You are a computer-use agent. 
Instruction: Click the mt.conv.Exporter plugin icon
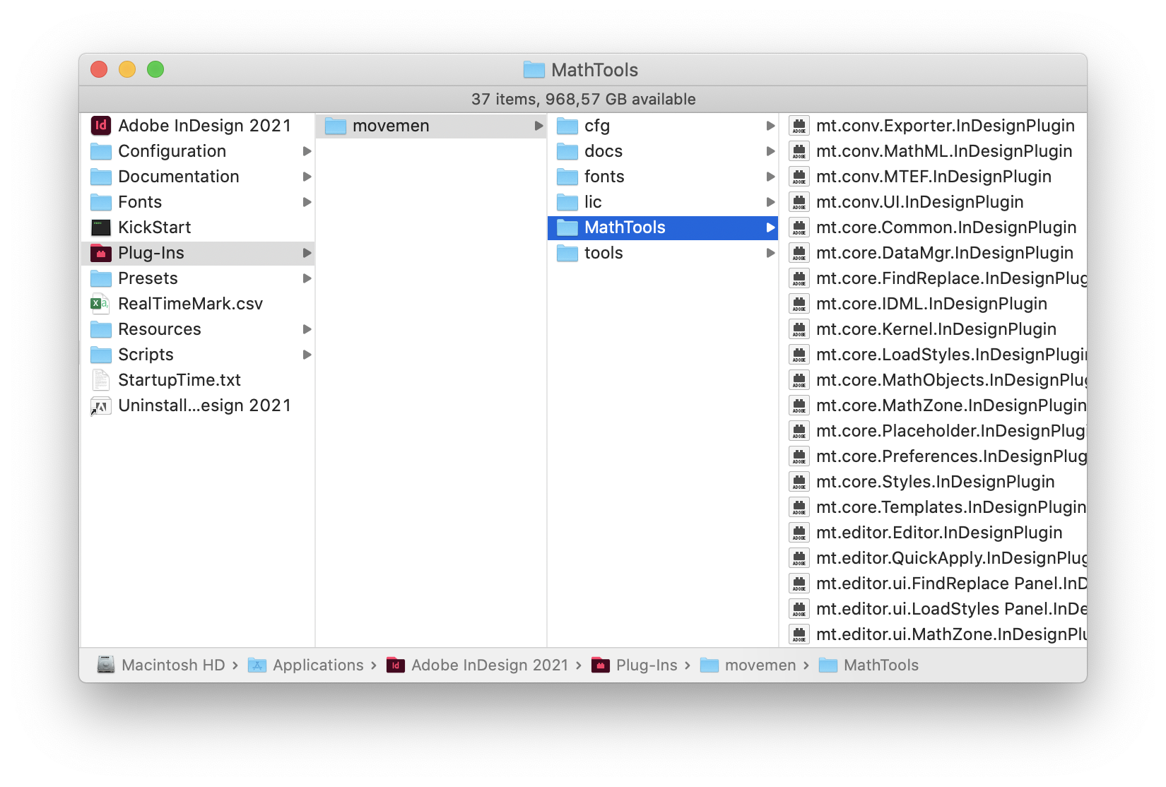point(799,126)
